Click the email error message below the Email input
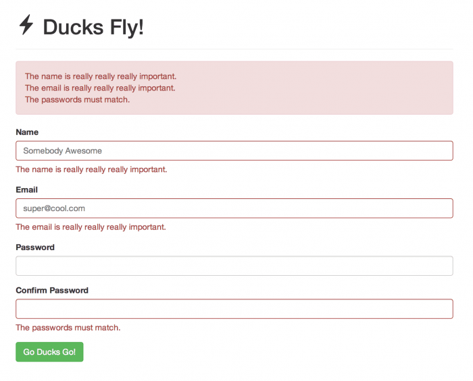Viewport: 473px width, 381px height. coord(91,227)
